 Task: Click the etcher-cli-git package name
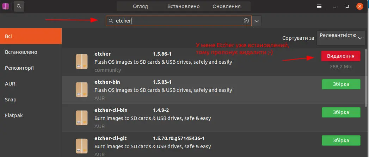(x=110, y=138)
